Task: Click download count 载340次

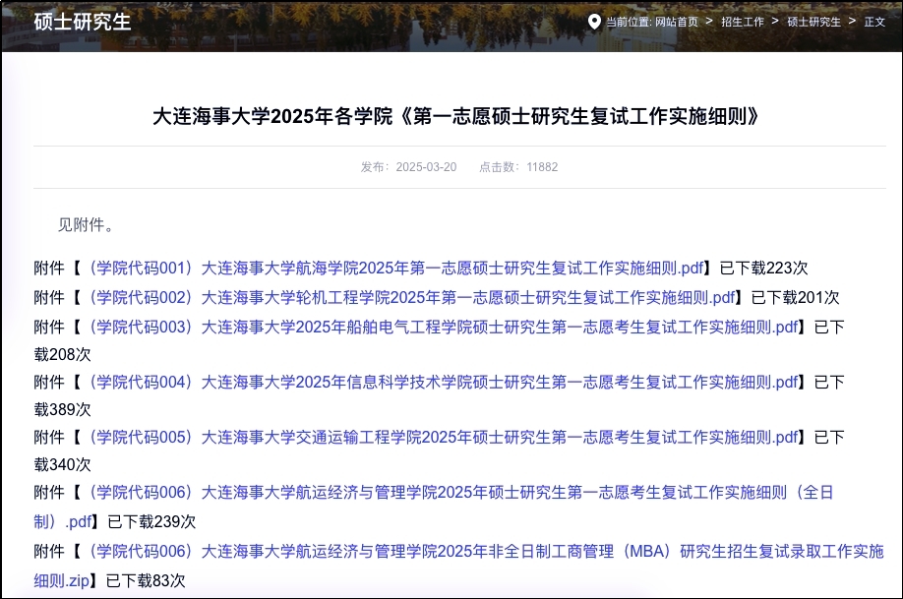Action: click(x=62, y=465)
